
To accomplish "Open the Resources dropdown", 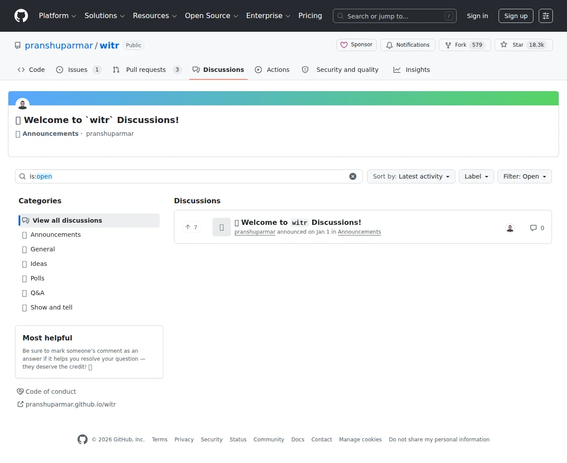I will [x=155, y=16].
